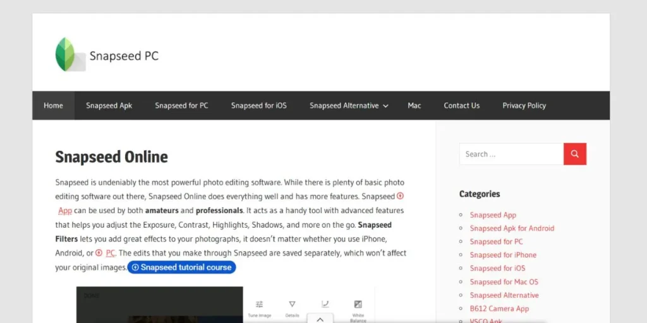Click the red circle icon before App link
The width and height of the screenshot is (647, 323).
click(x=400, y=196)
